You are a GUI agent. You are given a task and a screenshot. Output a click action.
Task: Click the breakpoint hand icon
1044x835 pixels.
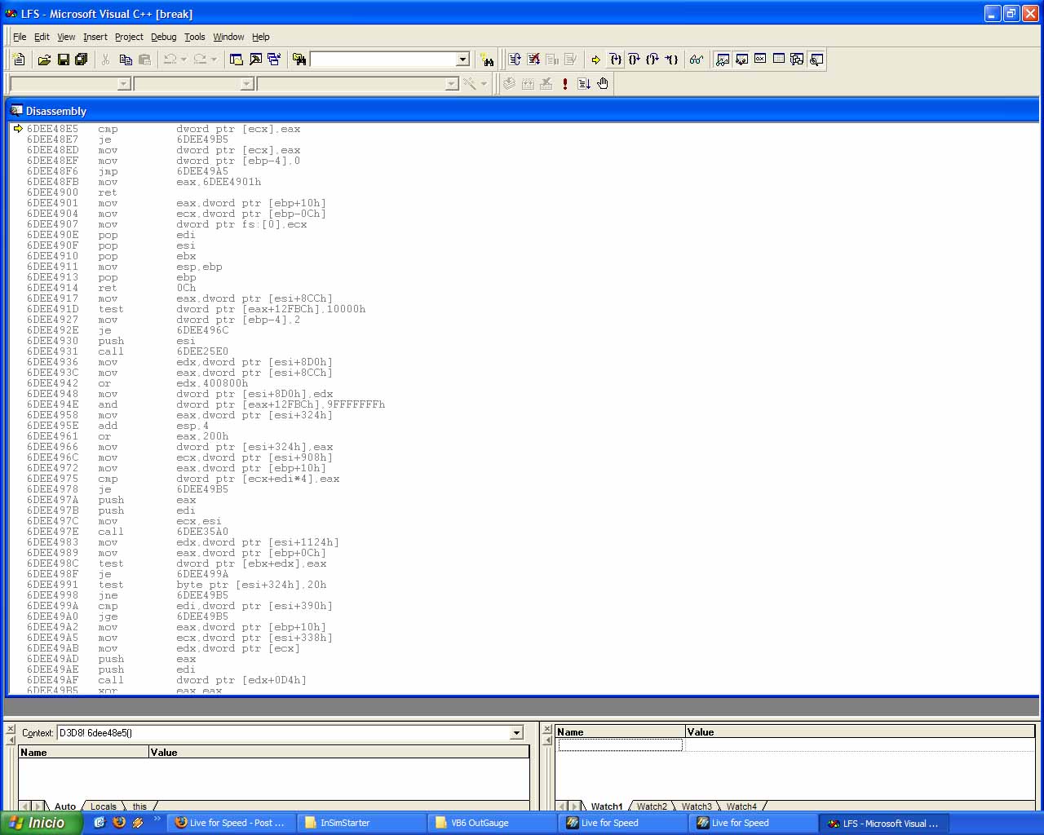603,84
